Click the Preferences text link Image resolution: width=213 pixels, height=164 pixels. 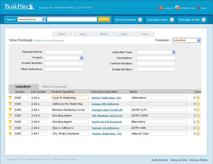pyautogui.click(x=188, y=8)
